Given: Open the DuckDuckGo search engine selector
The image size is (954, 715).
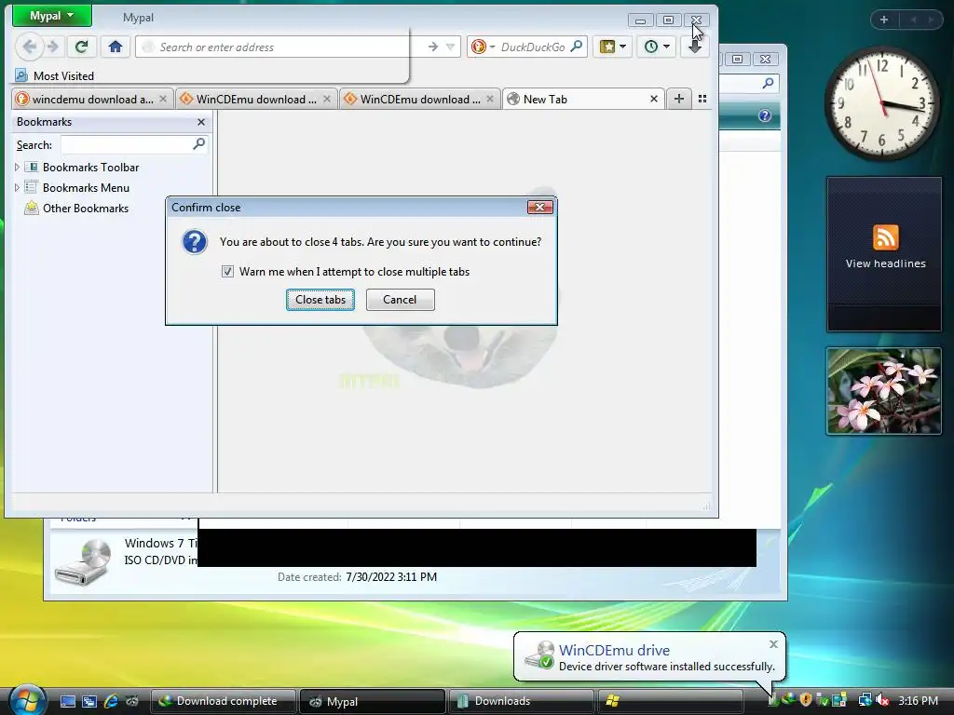Looking at the screenshot, I should pos(484,47).
